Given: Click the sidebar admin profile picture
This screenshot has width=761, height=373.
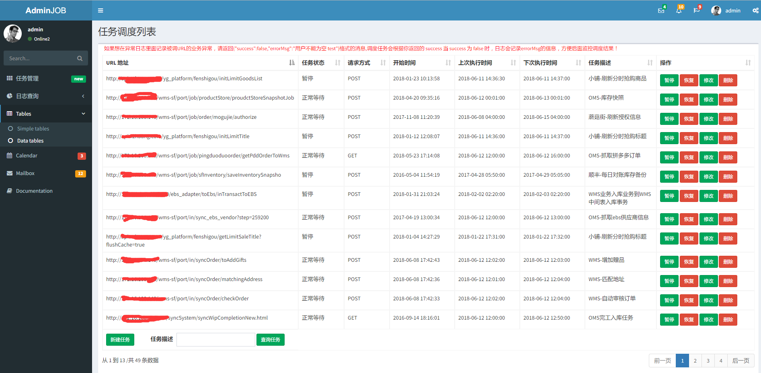Looking at the screenshot, I should tap(13, 33).
